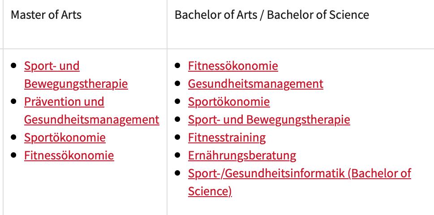Click the Master of Arts column header
The height and width of the screenshot is (215, 434).
(x=46, y=15)
